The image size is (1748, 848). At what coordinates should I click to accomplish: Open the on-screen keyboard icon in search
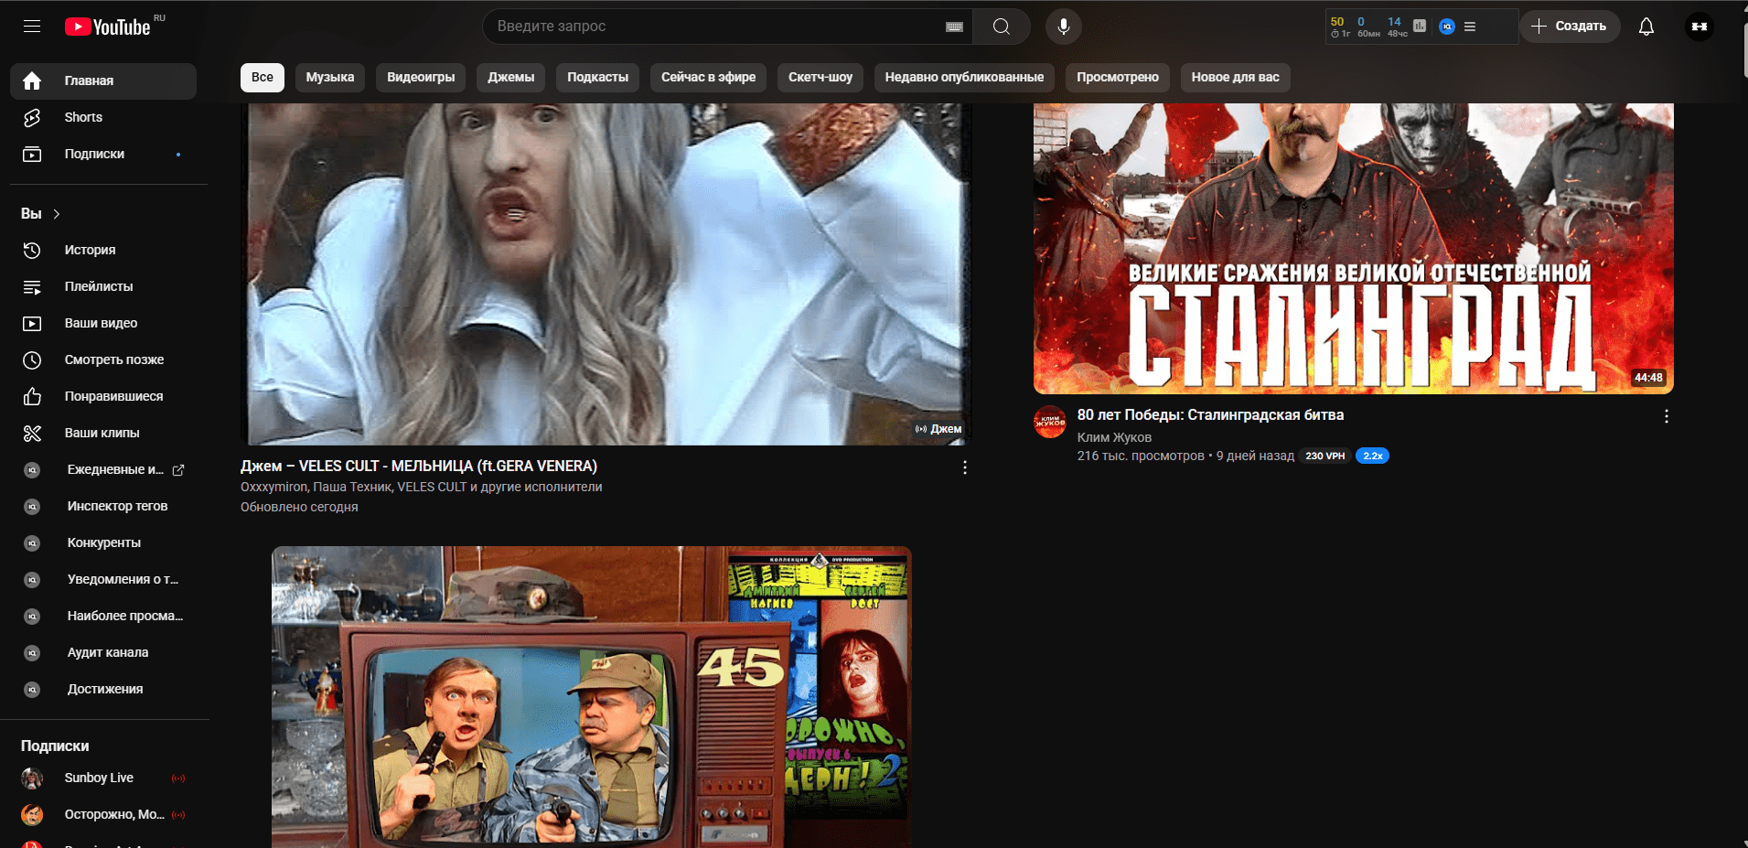click(x=954, y=27)
